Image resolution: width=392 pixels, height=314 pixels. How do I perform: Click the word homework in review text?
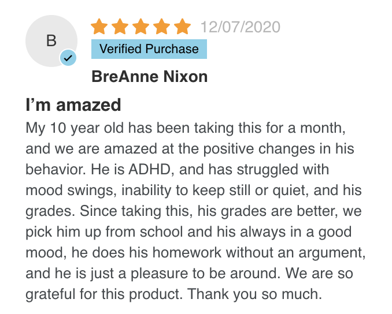(x=187, y=252)
